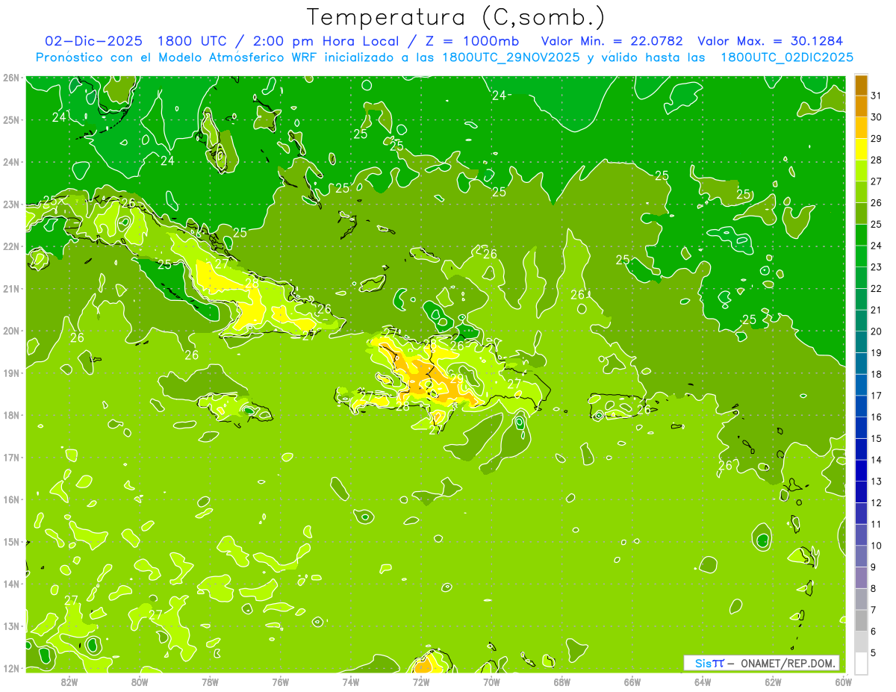896x692 pixels.
Task: Click the 'ONAMET/REP.DOM.' credit label
Action: coord(789,663)
